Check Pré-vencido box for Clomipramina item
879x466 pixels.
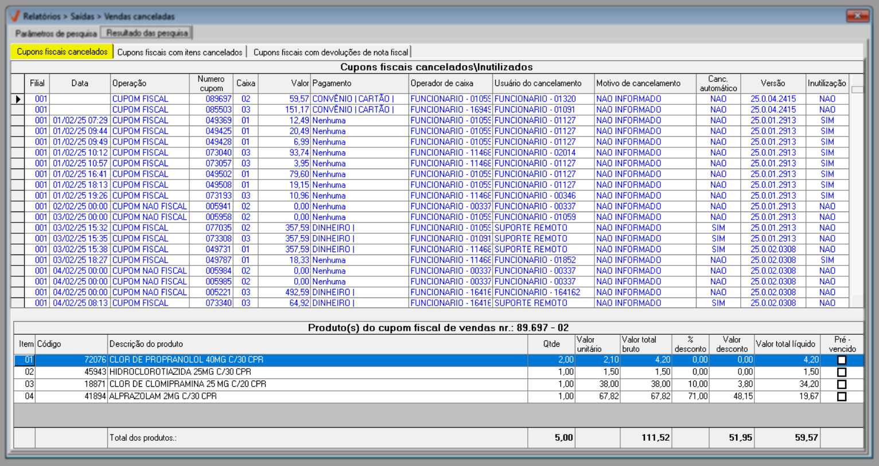842,385
